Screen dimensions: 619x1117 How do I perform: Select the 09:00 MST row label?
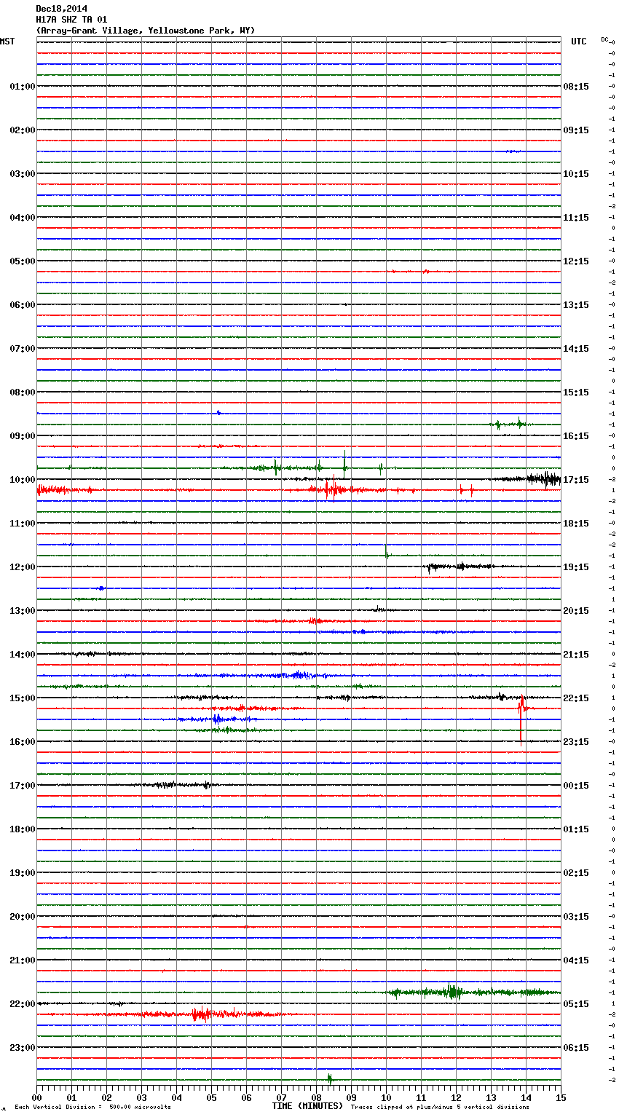[x=22, y=436]
